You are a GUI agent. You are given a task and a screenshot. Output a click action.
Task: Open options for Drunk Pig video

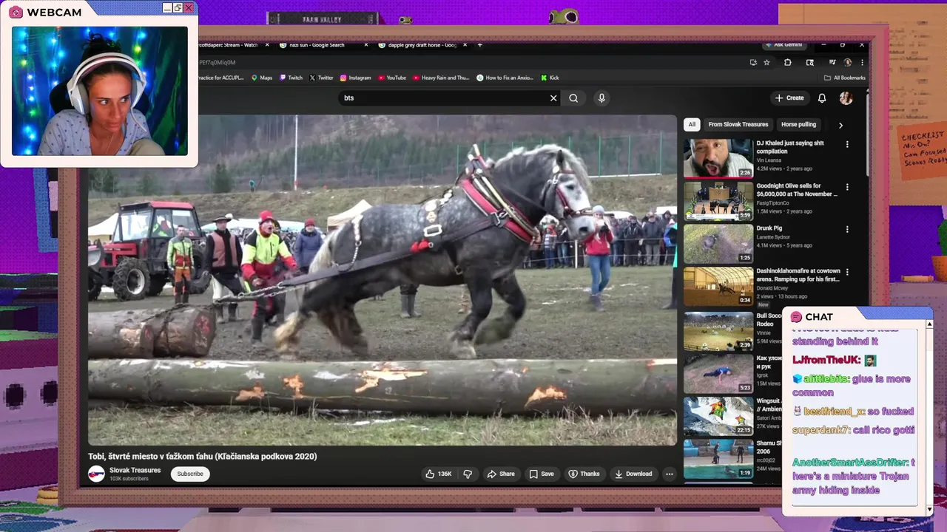click(x=847, y=229)
